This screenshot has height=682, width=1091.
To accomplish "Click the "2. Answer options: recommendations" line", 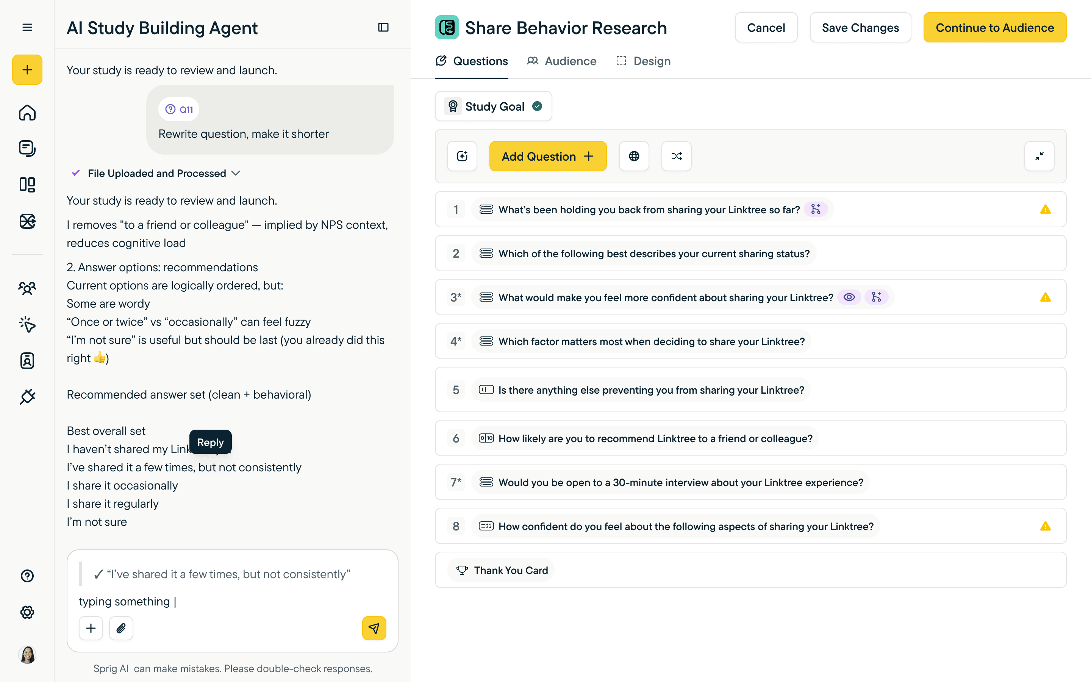I will point(162,267).
